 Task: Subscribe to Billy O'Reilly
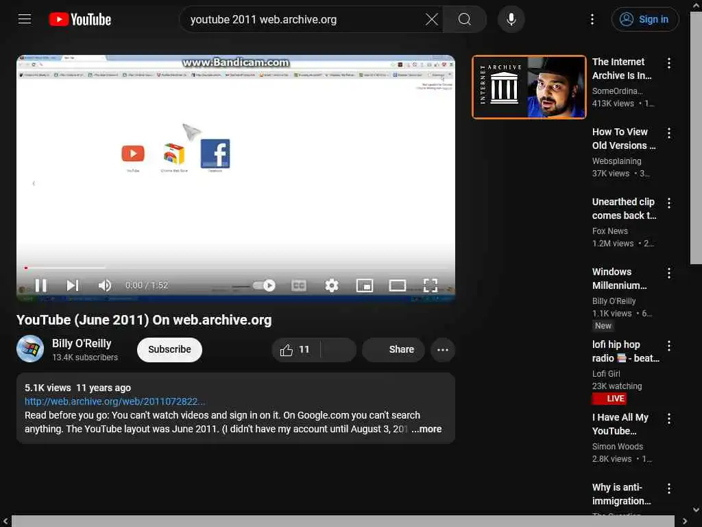coord(169,349)
